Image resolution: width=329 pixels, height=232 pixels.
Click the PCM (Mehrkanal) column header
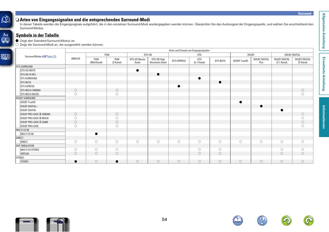pyautogui.click(x=96, y=61)
